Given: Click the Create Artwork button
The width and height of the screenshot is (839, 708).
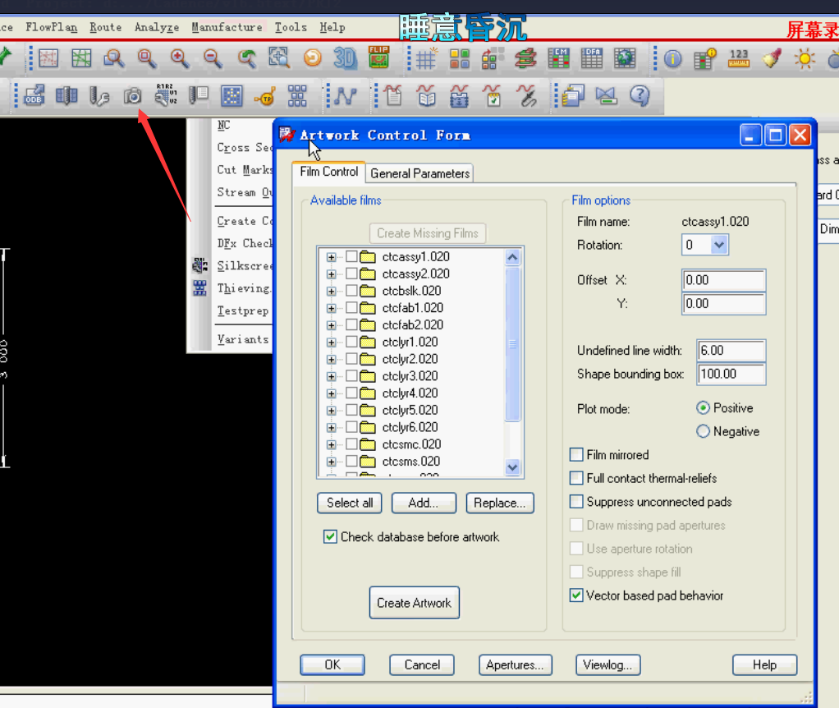Looking at the screenshot, I should point(414,603).
